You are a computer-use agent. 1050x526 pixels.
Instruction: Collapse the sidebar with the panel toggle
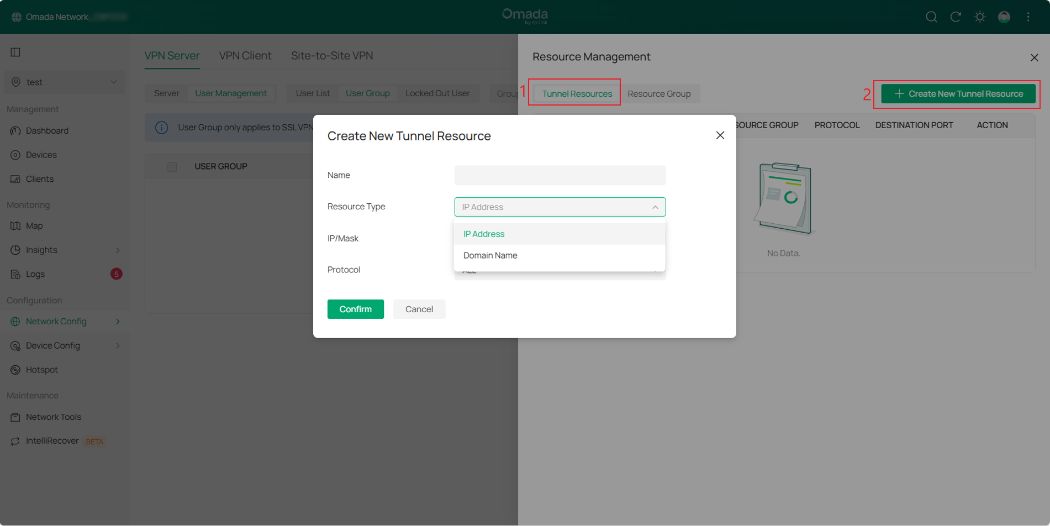click(x=15, y=52)
